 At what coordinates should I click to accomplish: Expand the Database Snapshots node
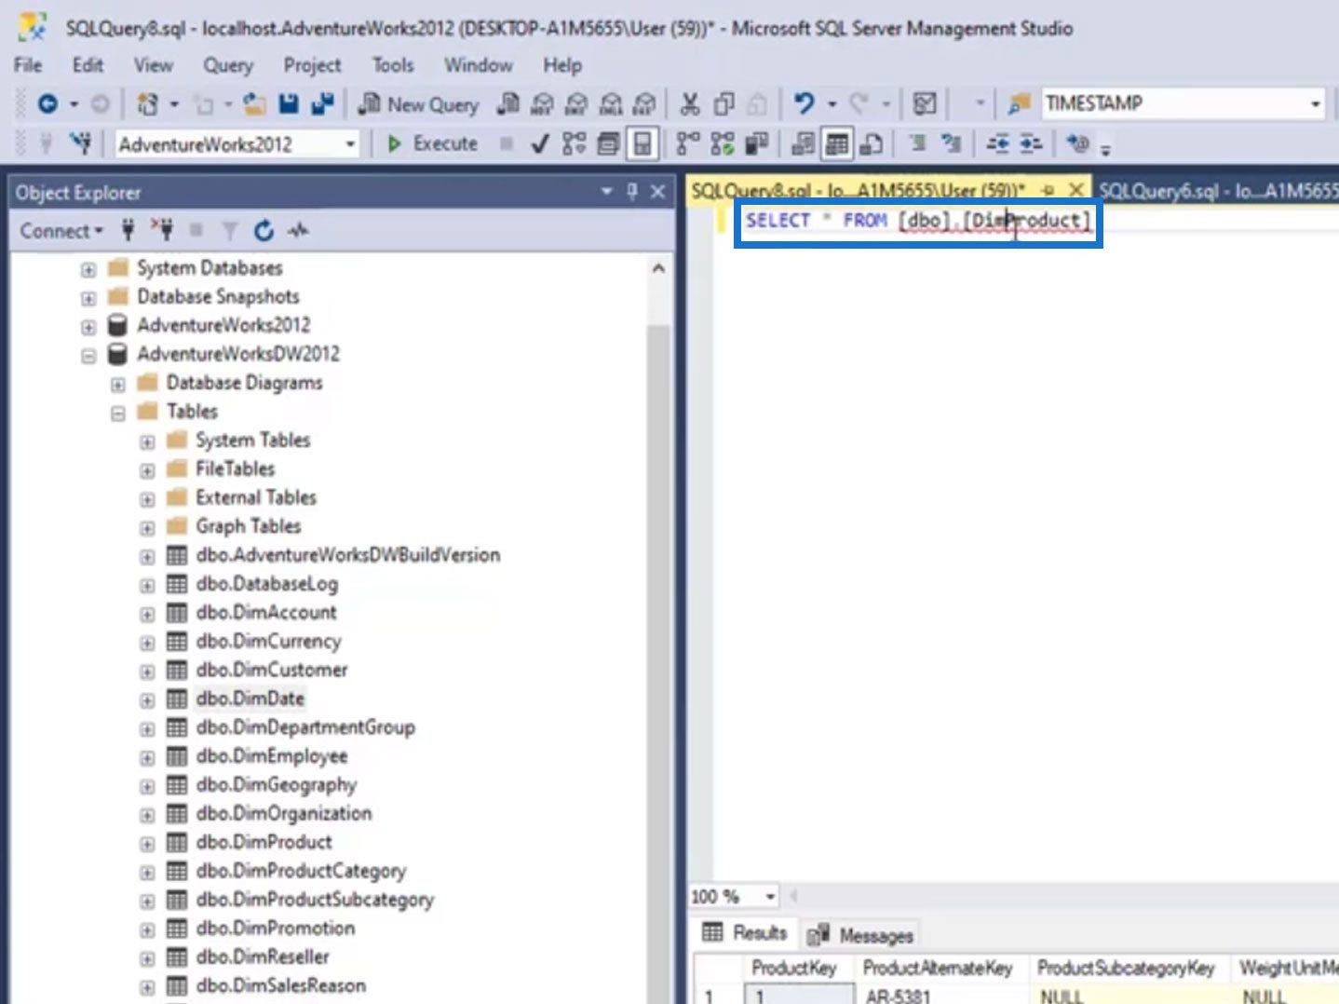[88, 299]
